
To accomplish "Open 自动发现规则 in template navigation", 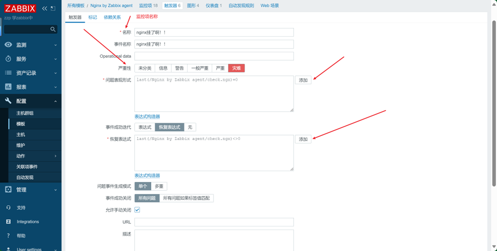I will (x=241, y=5).
